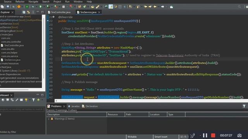Select the SnsService.java editor tab
The image size is (248, 139).
click(88, 12)
